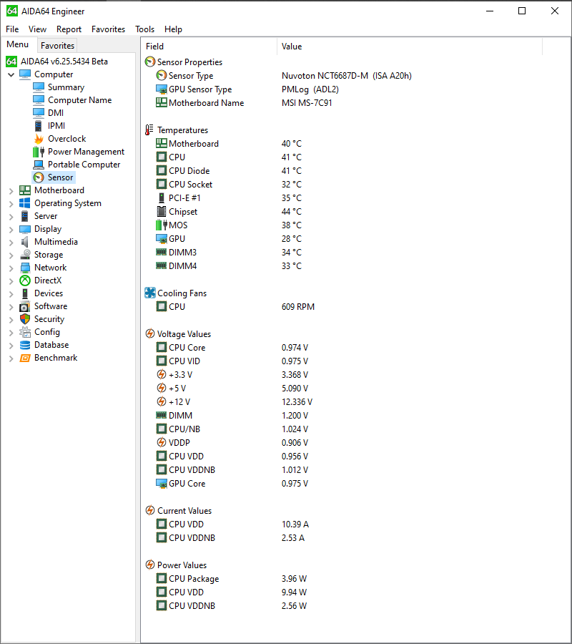
Task: Click the PCI-E #1 slot icon
Action: (162, 198)
